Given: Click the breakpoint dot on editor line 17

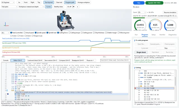Looking at the screenshot, I should click(8, 94).
